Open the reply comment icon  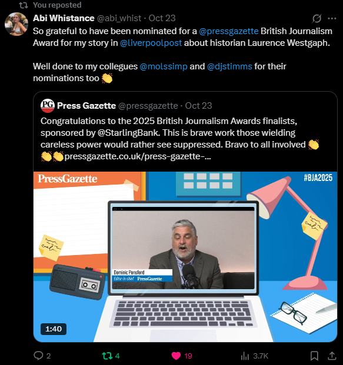click(38, 356)
